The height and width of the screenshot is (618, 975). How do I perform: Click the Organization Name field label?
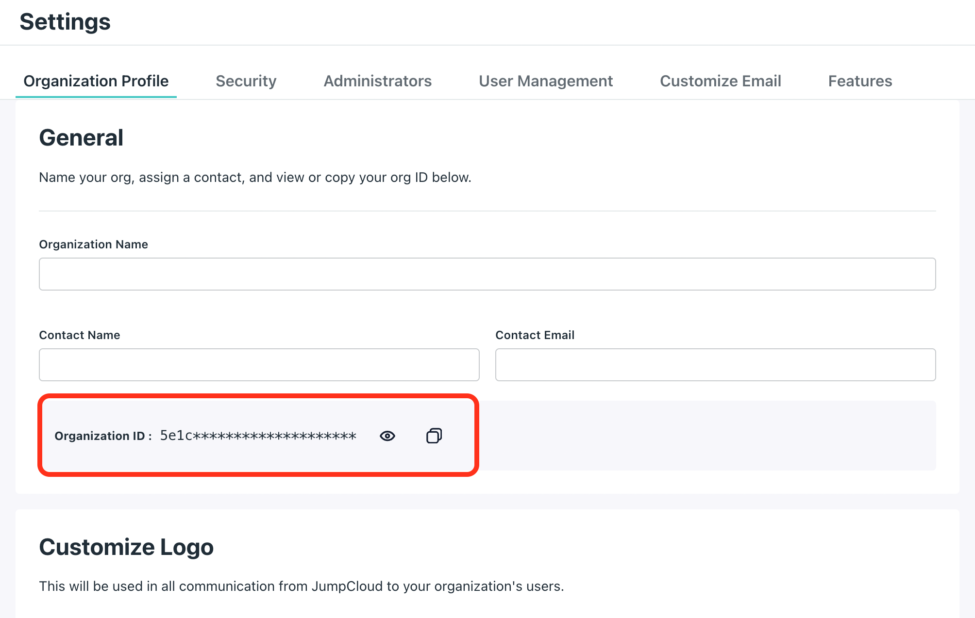[93, 244]
